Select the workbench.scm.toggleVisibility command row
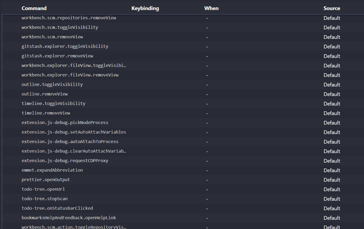The image size is (364, 229). point(60,27)
